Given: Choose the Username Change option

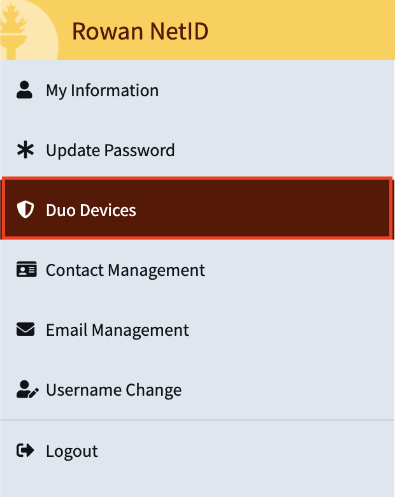Looking at the screenshot, I should tap(113, 390).
